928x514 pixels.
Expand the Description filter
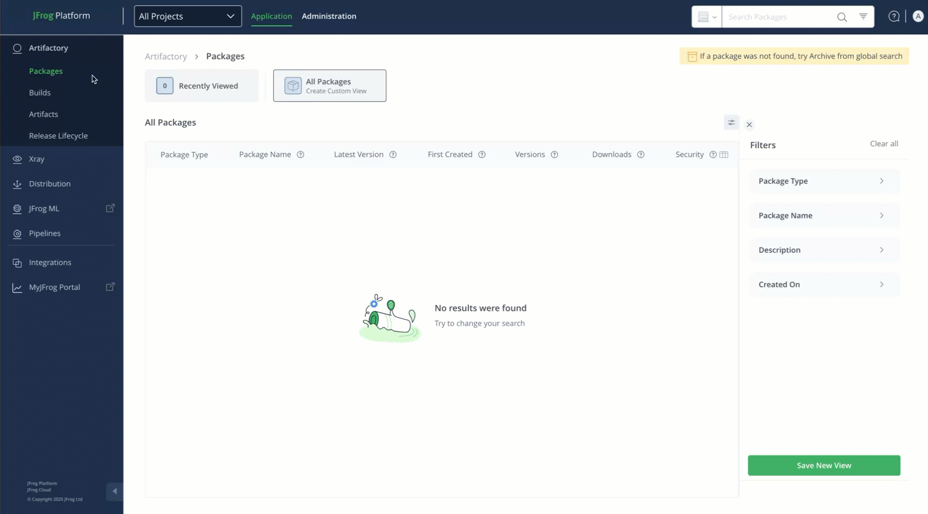pyautogui.click(x=824, y=250)
